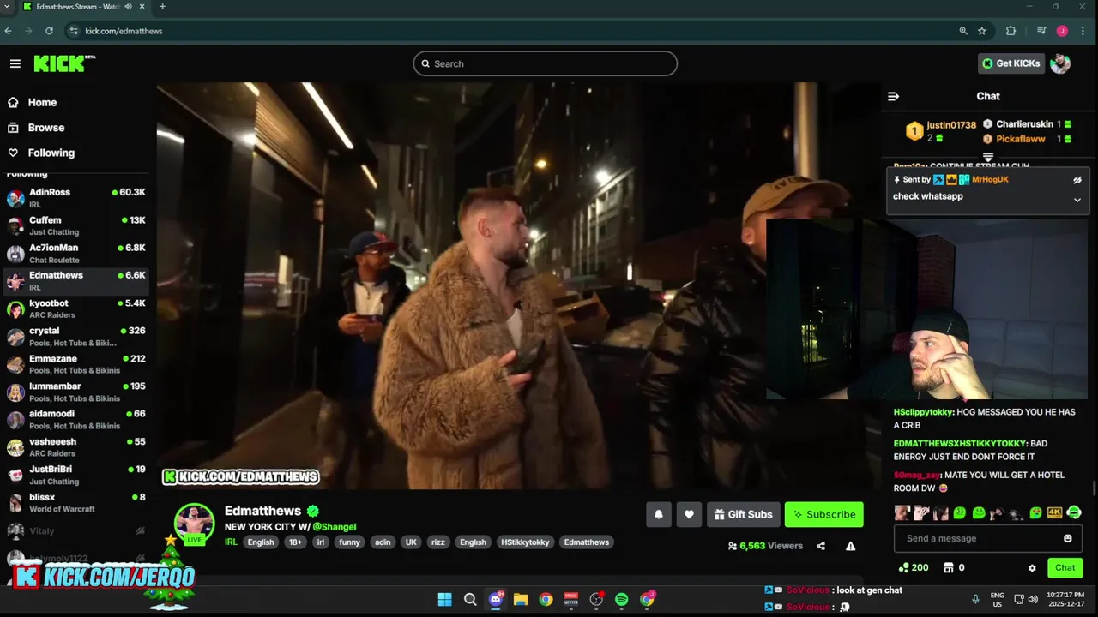The image size is (1098, 617).
Task: Click the HStikkytokky tag
Action: 525,542
